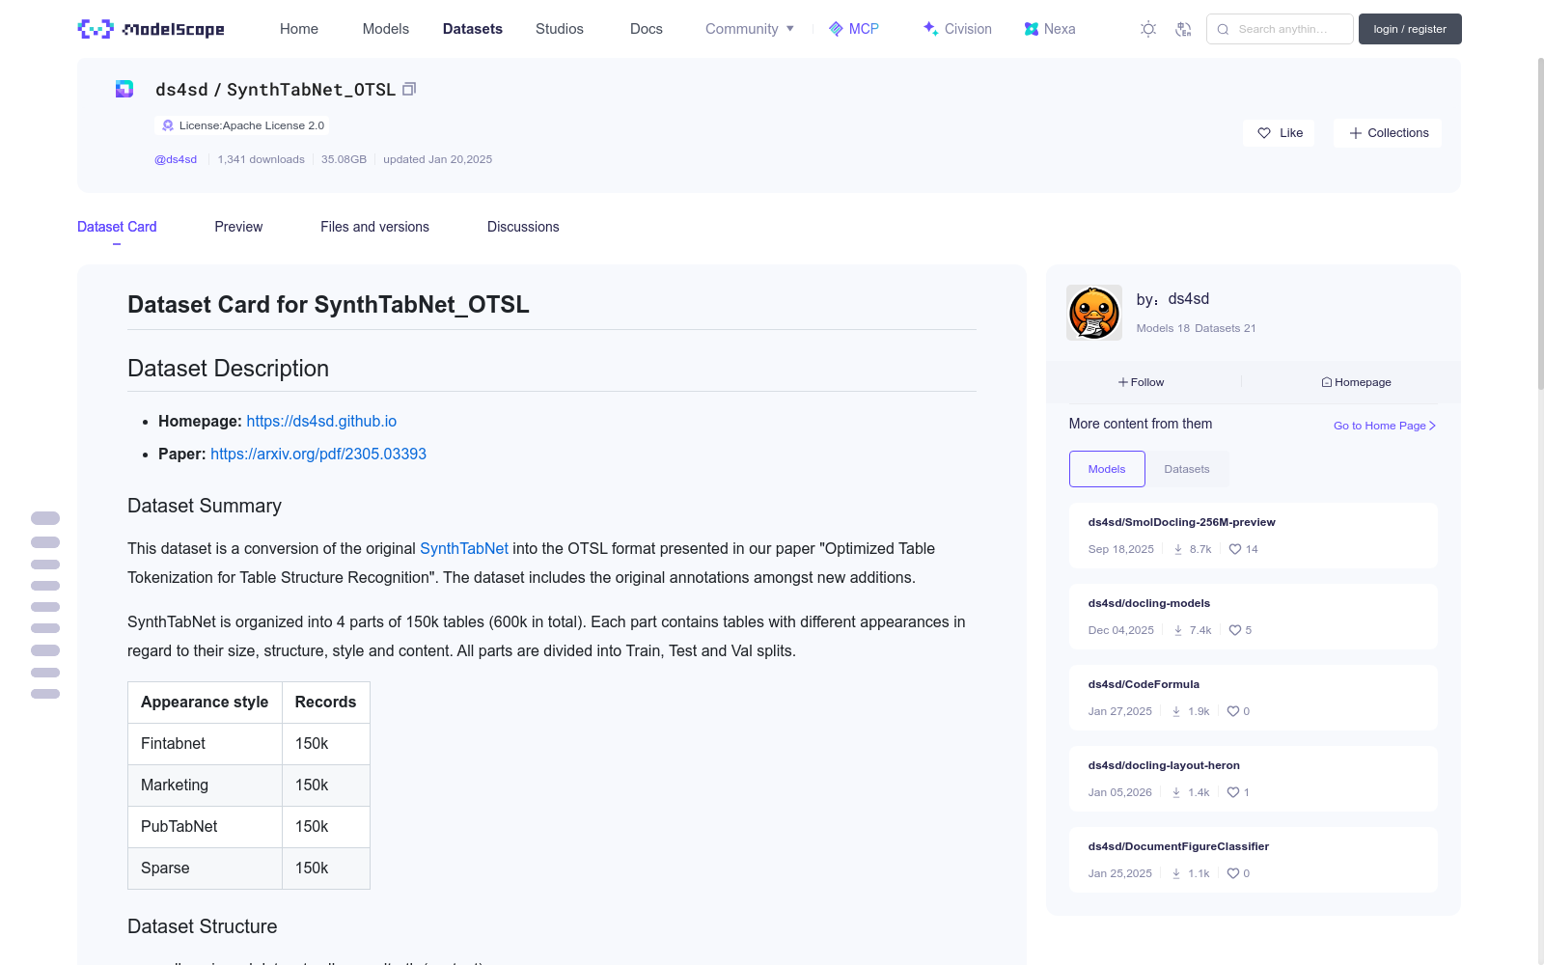
Task: Click the login / register button
Action: [1410, 29]
